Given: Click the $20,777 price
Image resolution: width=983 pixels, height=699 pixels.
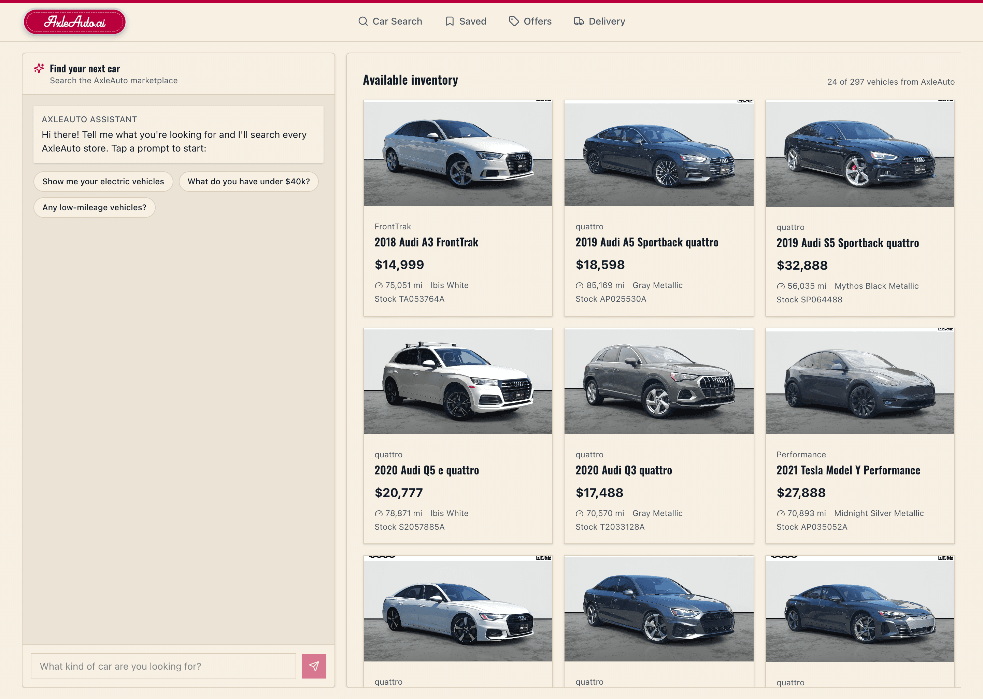Looking at the screenshot, I should tap(399, 493).
